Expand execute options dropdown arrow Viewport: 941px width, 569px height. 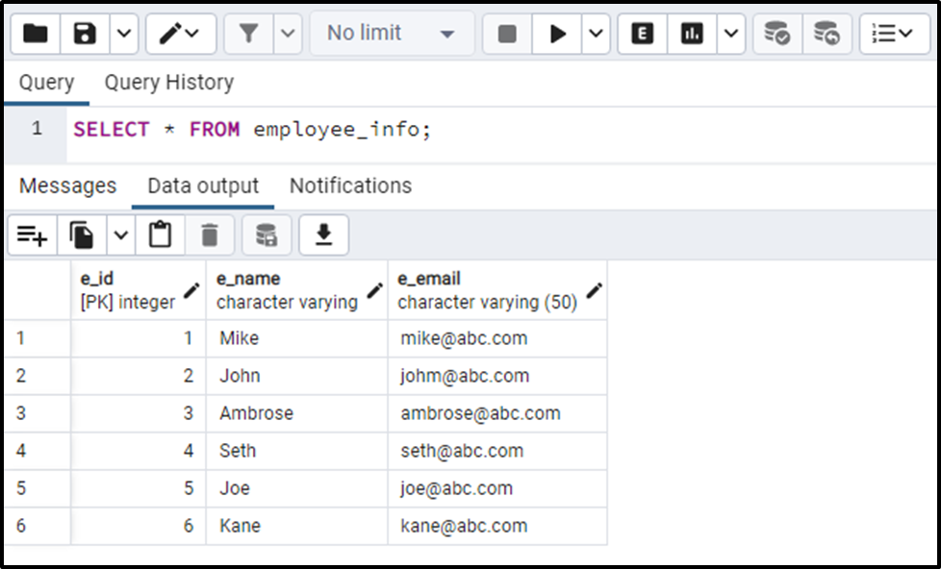[596, 34]
